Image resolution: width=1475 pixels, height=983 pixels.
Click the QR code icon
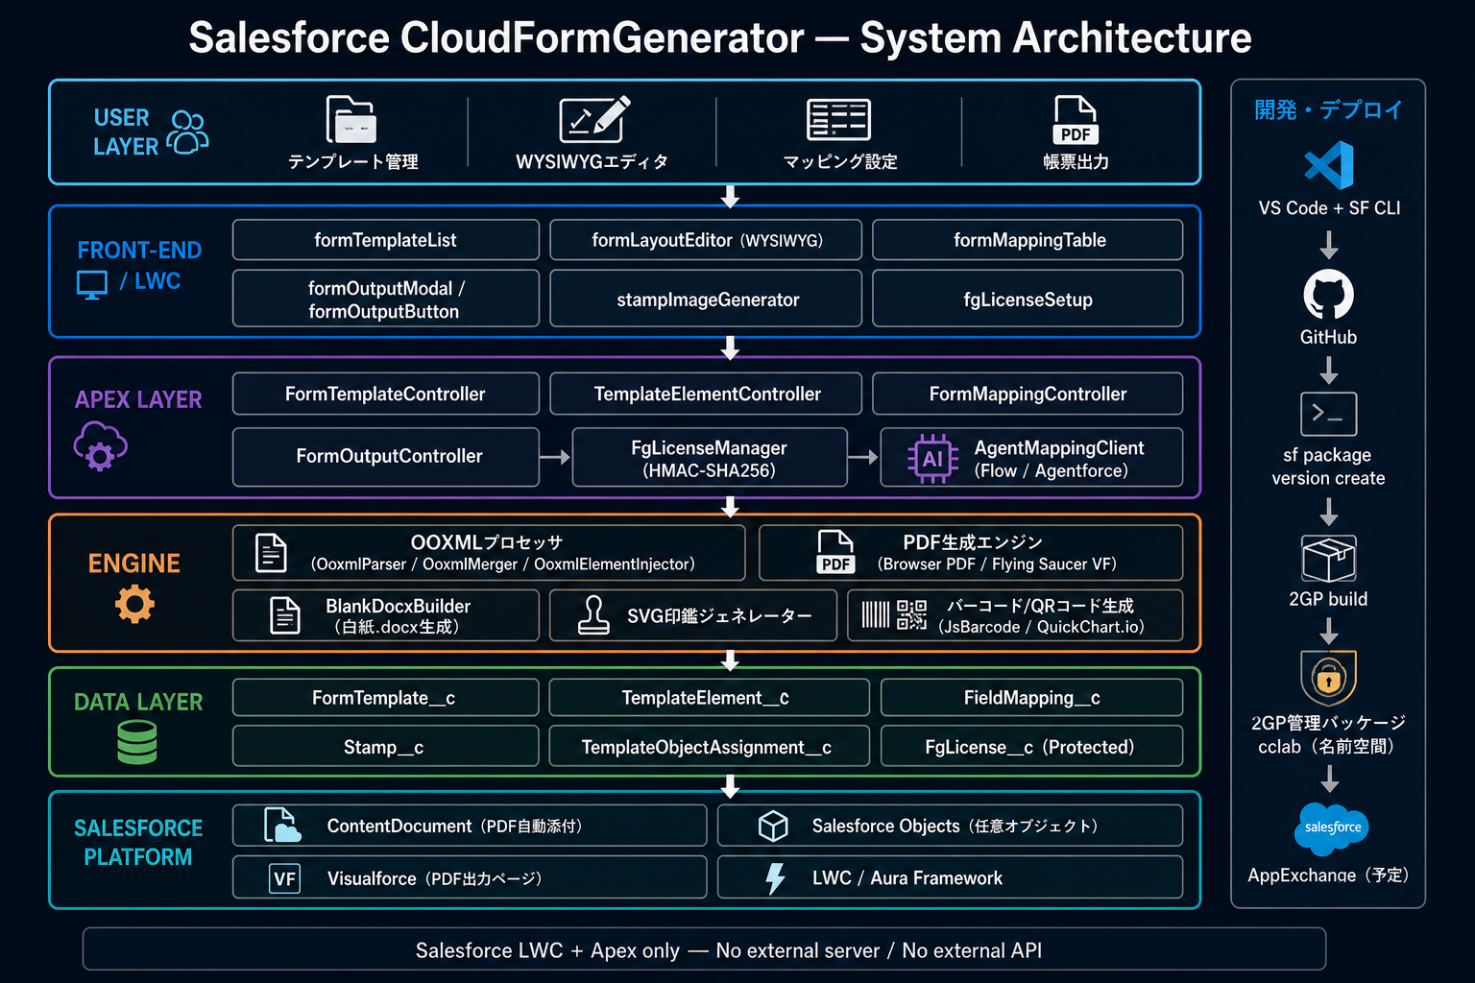coord(911,614)
